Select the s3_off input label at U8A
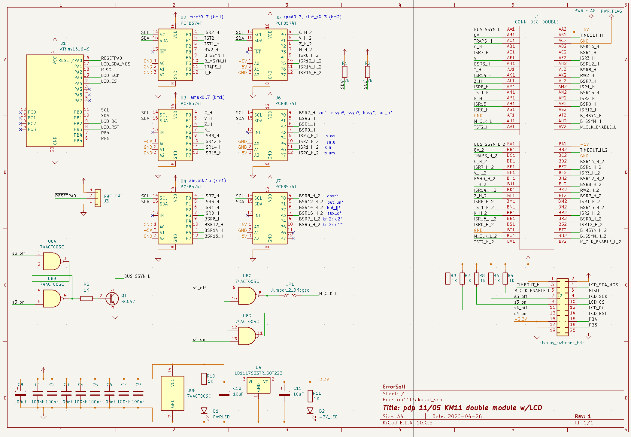This screenshot has height=437, width=631. point(19,253)
